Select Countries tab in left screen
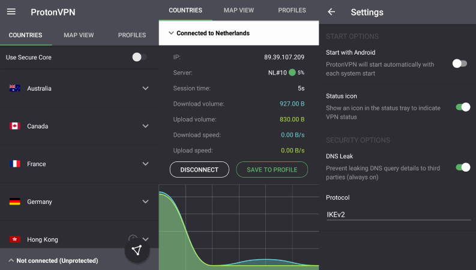476x270 pixels. point(25,35)
